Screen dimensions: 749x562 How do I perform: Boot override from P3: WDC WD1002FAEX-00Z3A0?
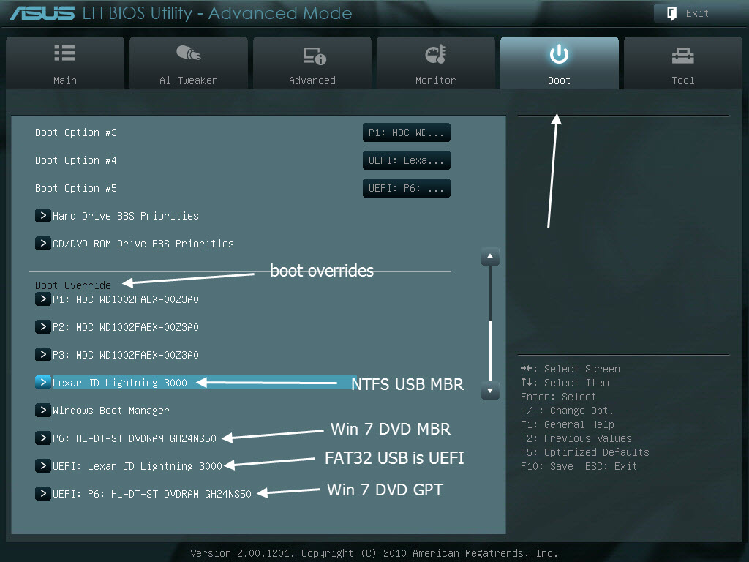pos(126,355)
